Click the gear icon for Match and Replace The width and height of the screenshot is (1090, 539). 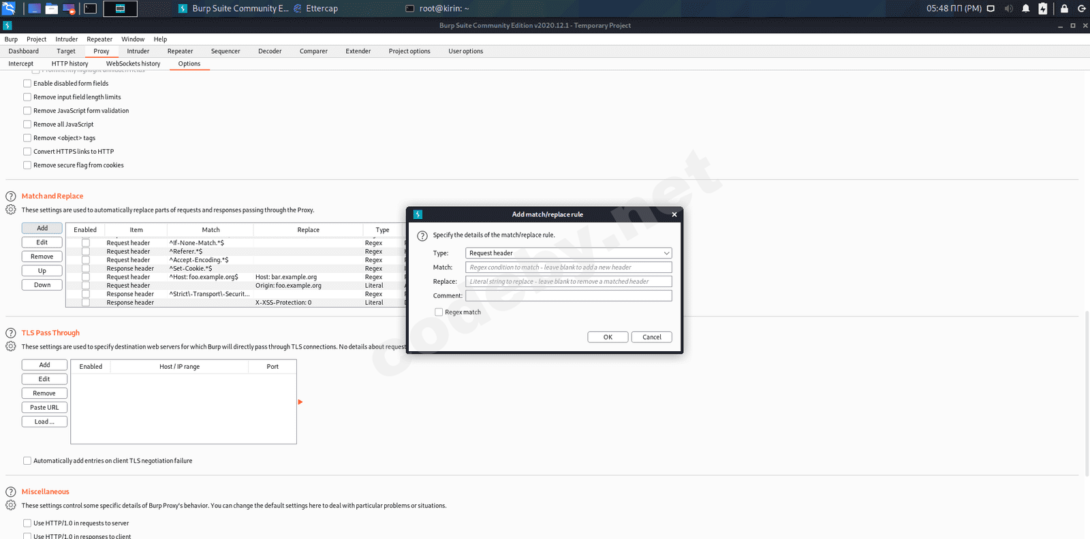pos(11,210)
